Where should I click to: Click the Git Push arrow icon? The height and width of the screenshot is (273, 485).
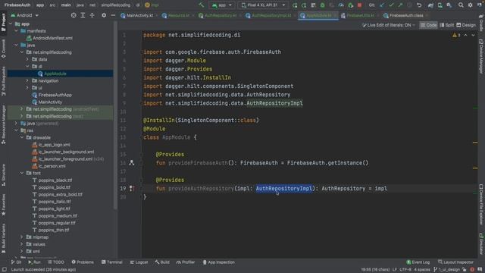coord(401,5)
